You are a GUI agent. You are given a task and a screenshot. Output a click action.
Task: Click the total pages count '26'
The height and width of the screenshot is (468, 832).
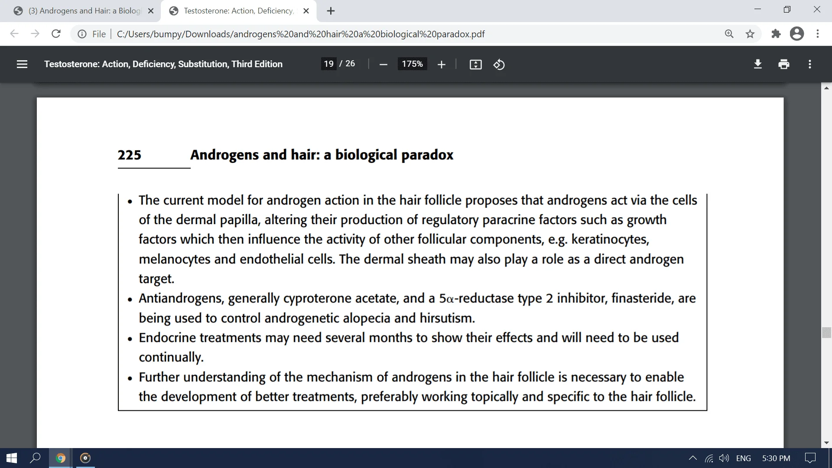click(x=350, y=64)
